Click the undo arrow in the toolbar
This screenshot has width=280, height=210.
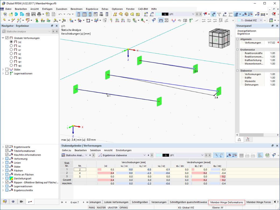click(60, 14)
